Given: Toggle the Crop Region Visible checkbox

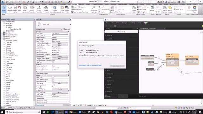Looking at the screenshot, I should 53,79.
